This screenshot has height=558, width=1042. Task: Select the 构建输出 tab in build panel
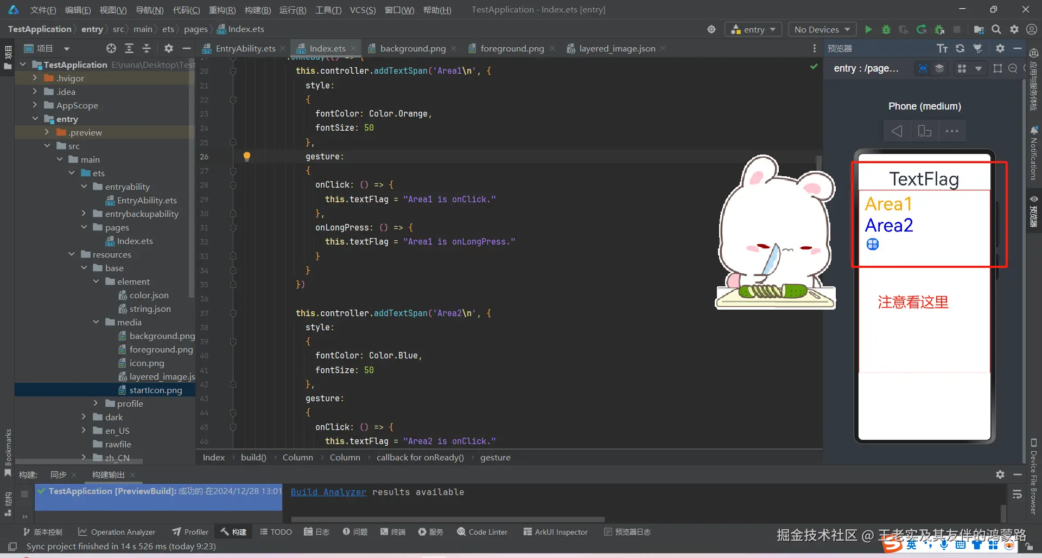click(108, 474)
